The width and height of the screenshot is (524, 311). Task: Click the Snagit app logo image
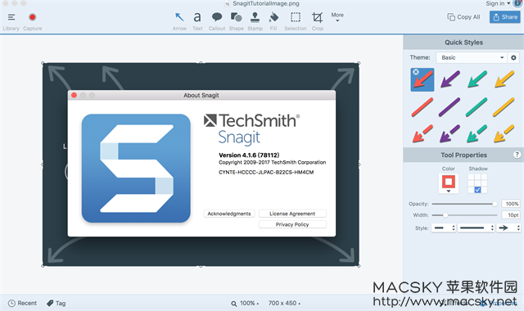(136, 168)
